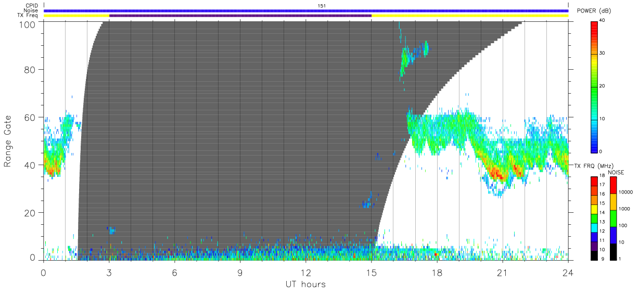Click the 80 tick on Range Gate axis
This screenshot has width=639, height=295.
[31, 69]
